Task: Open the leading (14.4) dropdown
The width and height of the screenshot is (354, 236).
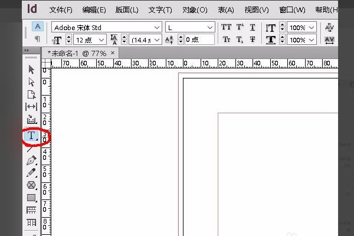Action: 157,40
